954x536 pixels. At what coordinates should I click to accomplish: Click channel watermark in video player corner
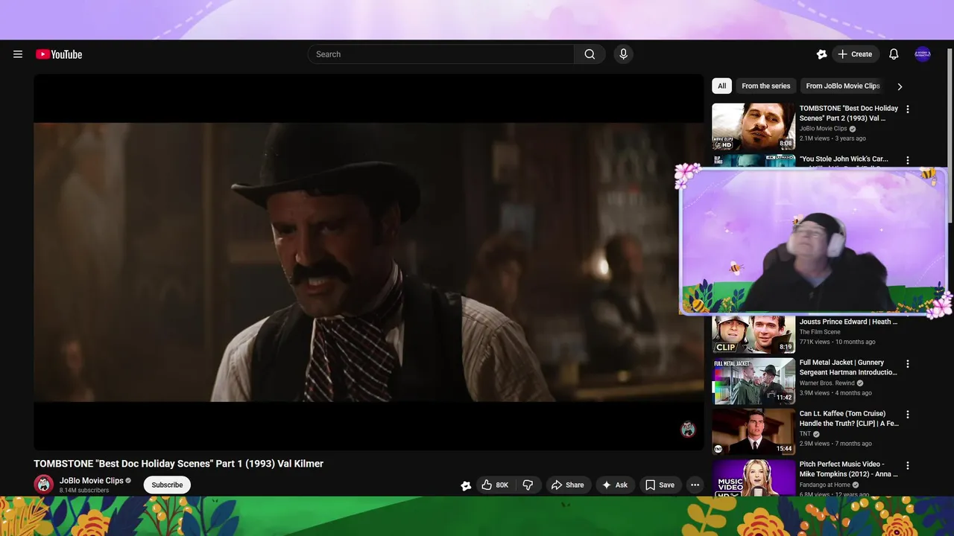tap(688, 429)
